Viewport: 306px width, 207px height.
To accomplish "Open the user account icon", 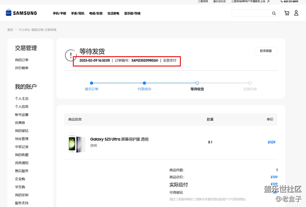I will point(296,13).
